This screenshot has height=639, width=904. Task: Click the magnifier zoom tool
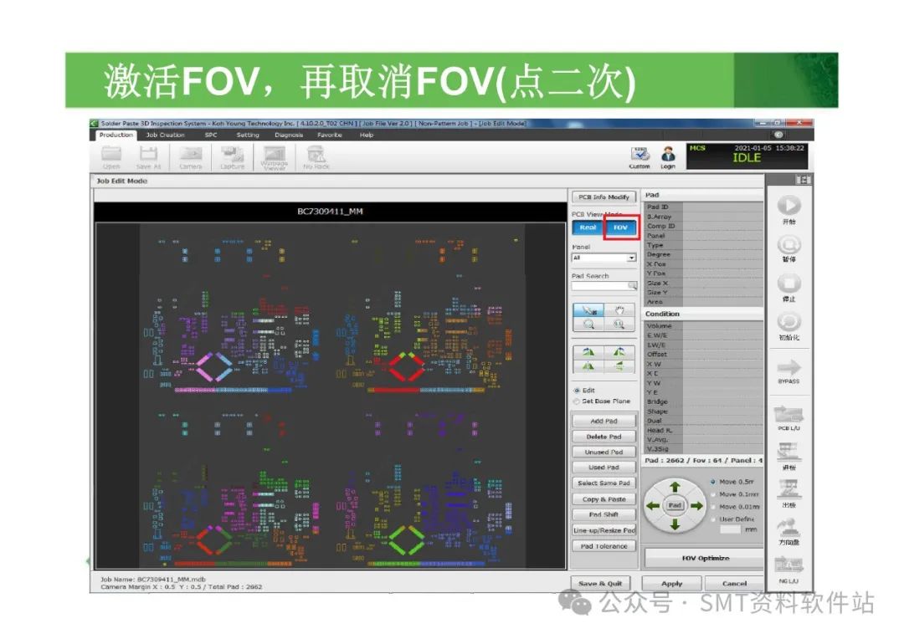click(x=588, y=325)
